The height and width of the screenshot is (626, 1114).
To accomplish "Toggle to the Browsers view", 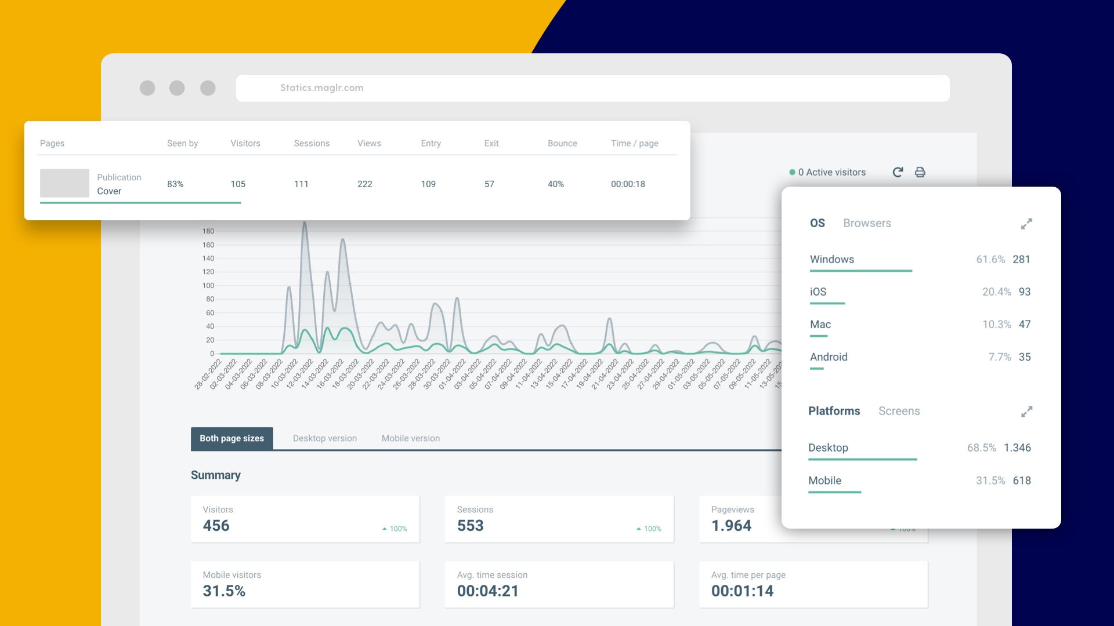I will pos(867,223).
